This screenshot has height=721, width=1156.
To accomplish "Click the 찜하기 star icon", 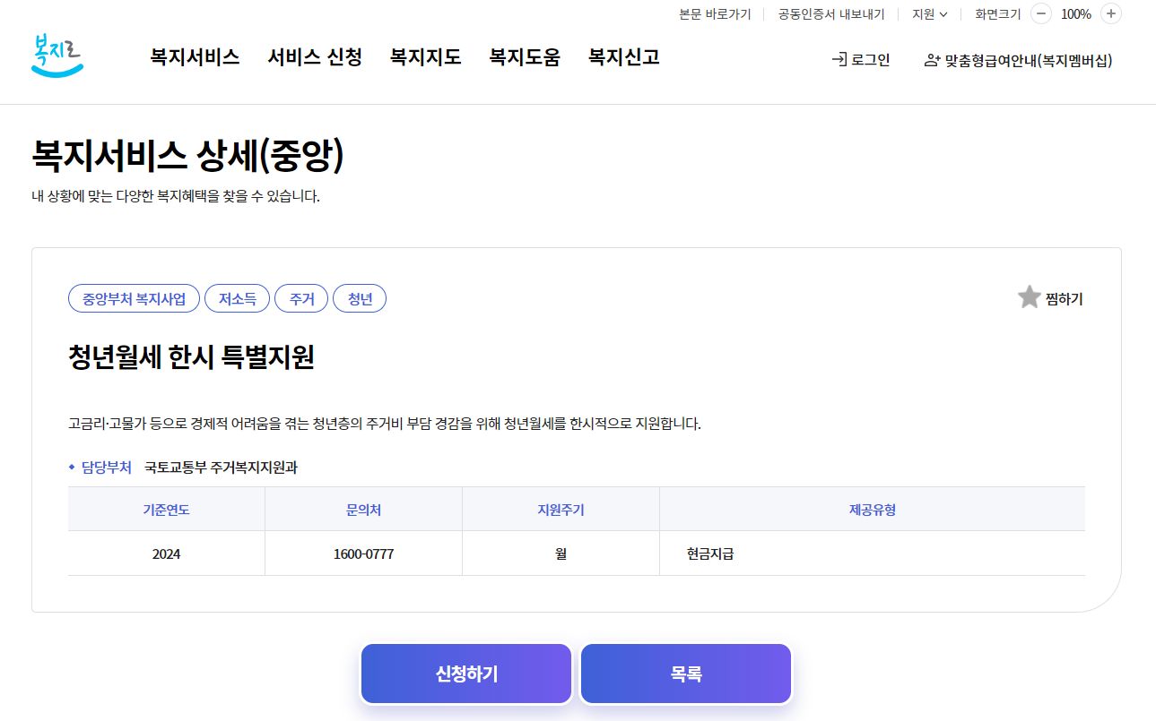I will [1028, 296].
